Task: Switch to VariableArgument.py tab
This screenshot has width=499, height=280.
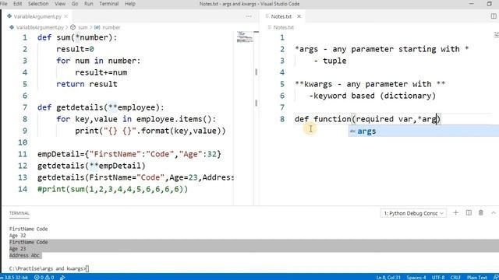Action: tap(37, 16)
